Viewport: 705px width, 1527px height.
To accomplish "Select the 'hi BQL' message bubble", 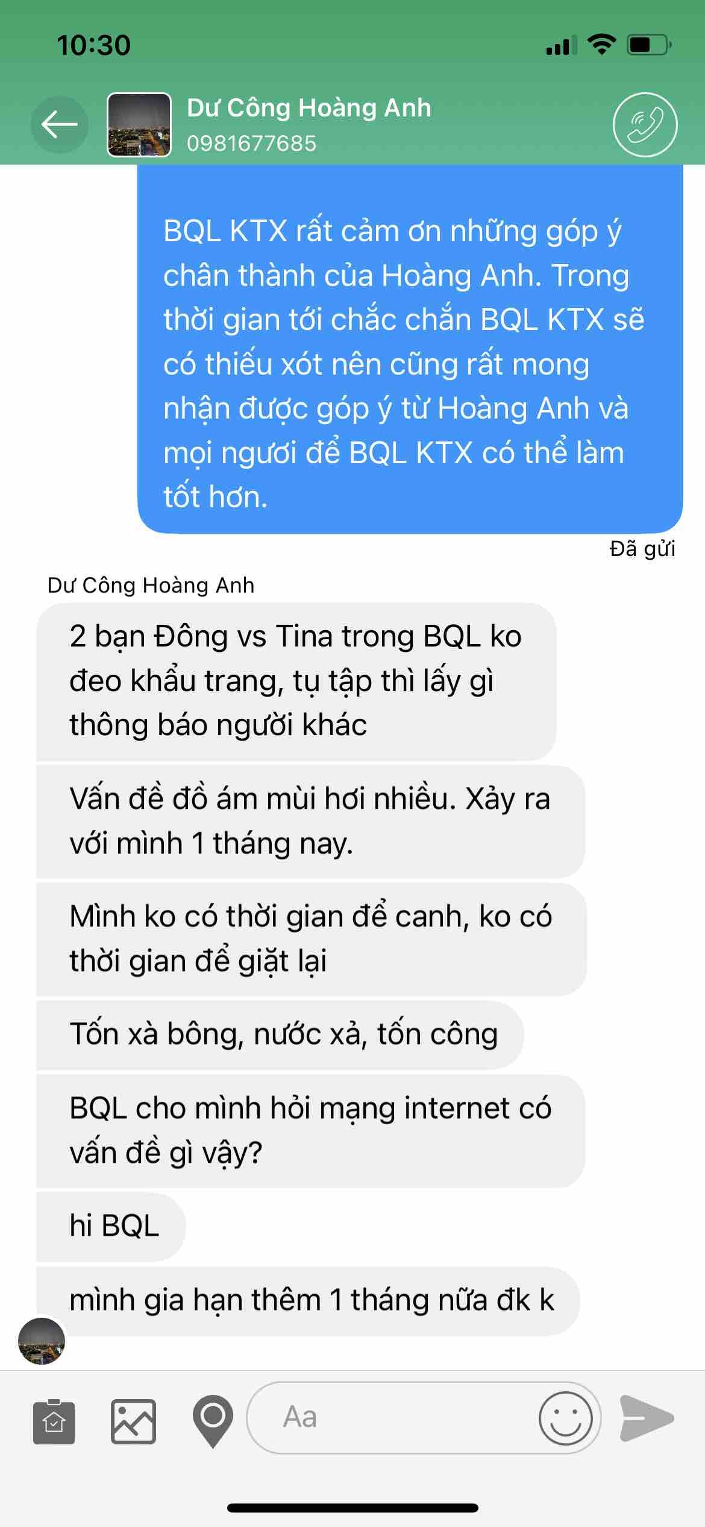I will [x=111, y=1227].
